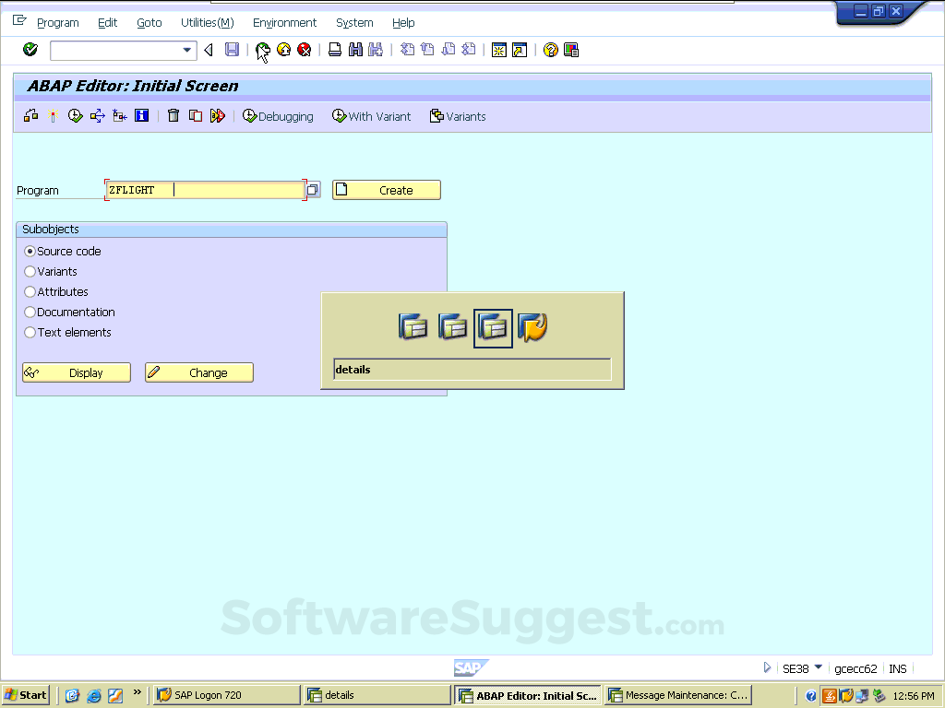This screenshot has width=945, height=708.
Task: Open the Program field search help button
Action: (313, 190)
